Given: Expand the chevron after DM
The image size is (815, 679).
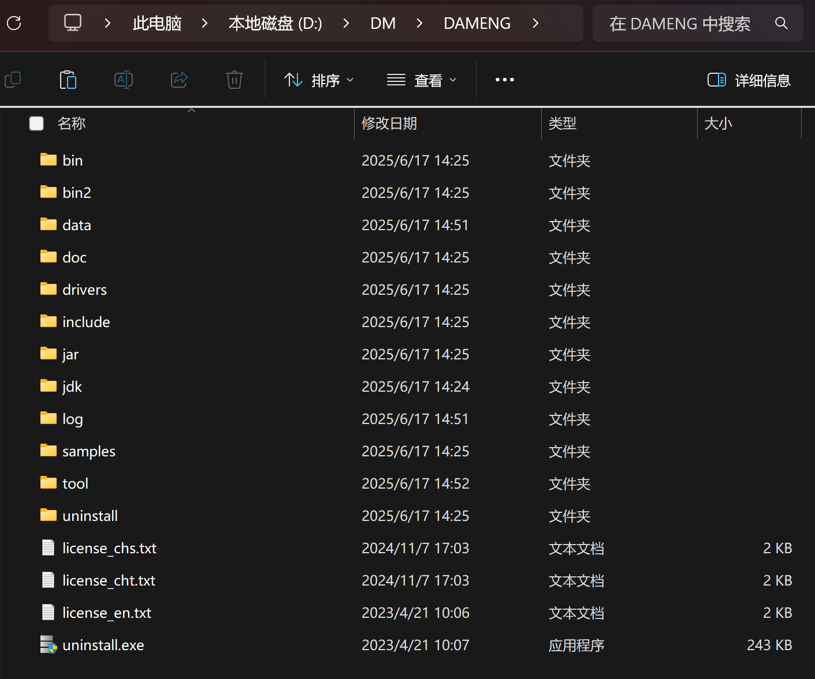Looking at the screenshot, I should click(419, 23).
